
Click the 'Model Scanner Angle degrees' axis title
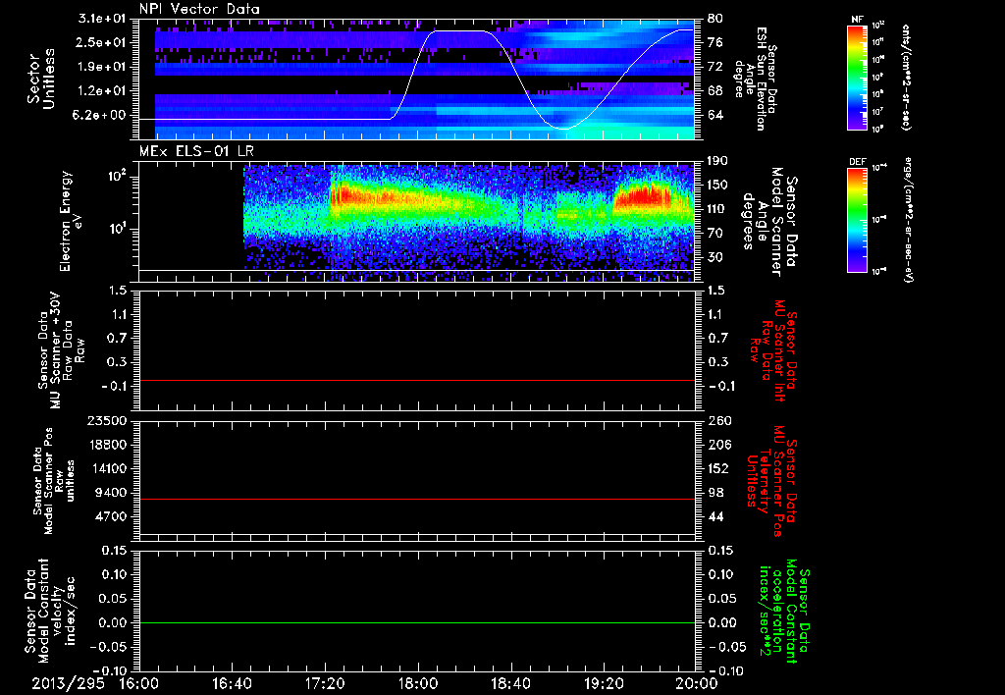tap(769, 222)
